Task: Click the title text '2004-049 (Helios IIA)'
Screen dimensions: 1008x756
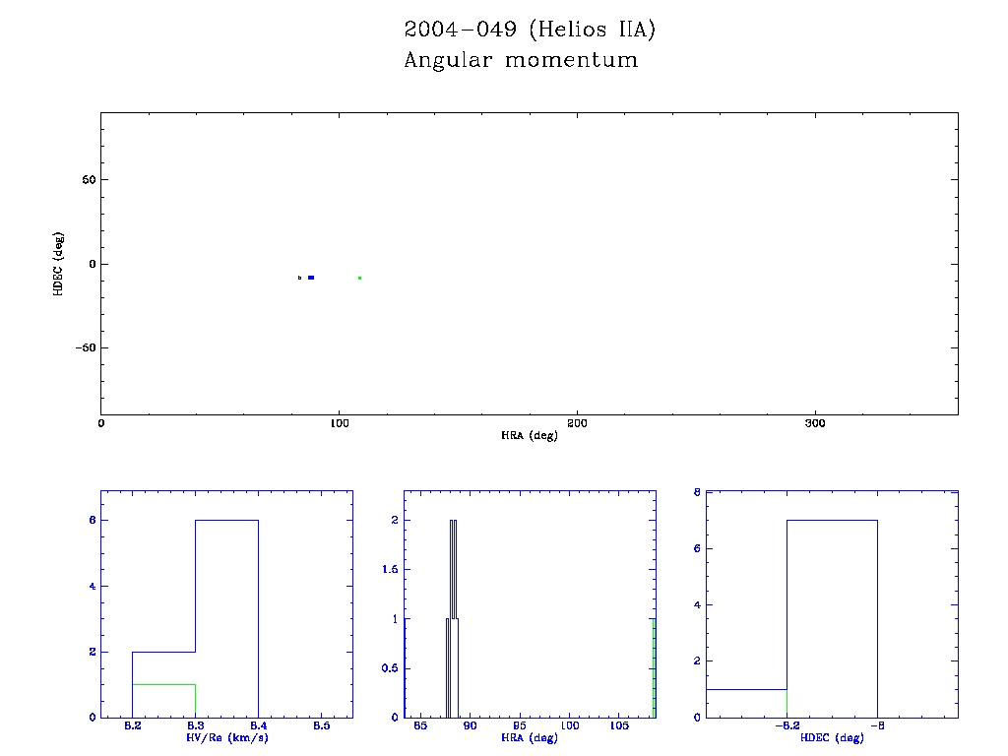Action: coord(530,30)
